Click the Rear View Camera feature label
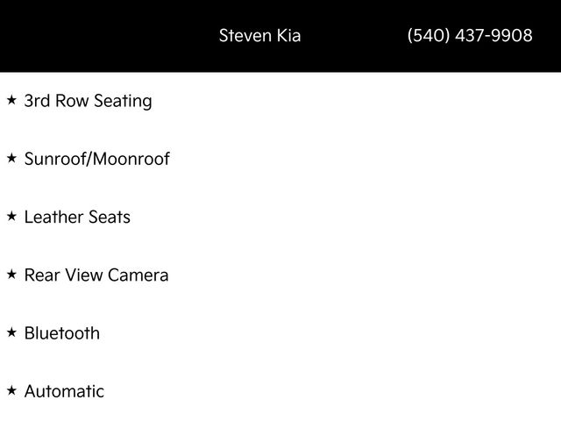Image resolution: width=561 pixels, height=421 pixels. (x=96, y=275)
